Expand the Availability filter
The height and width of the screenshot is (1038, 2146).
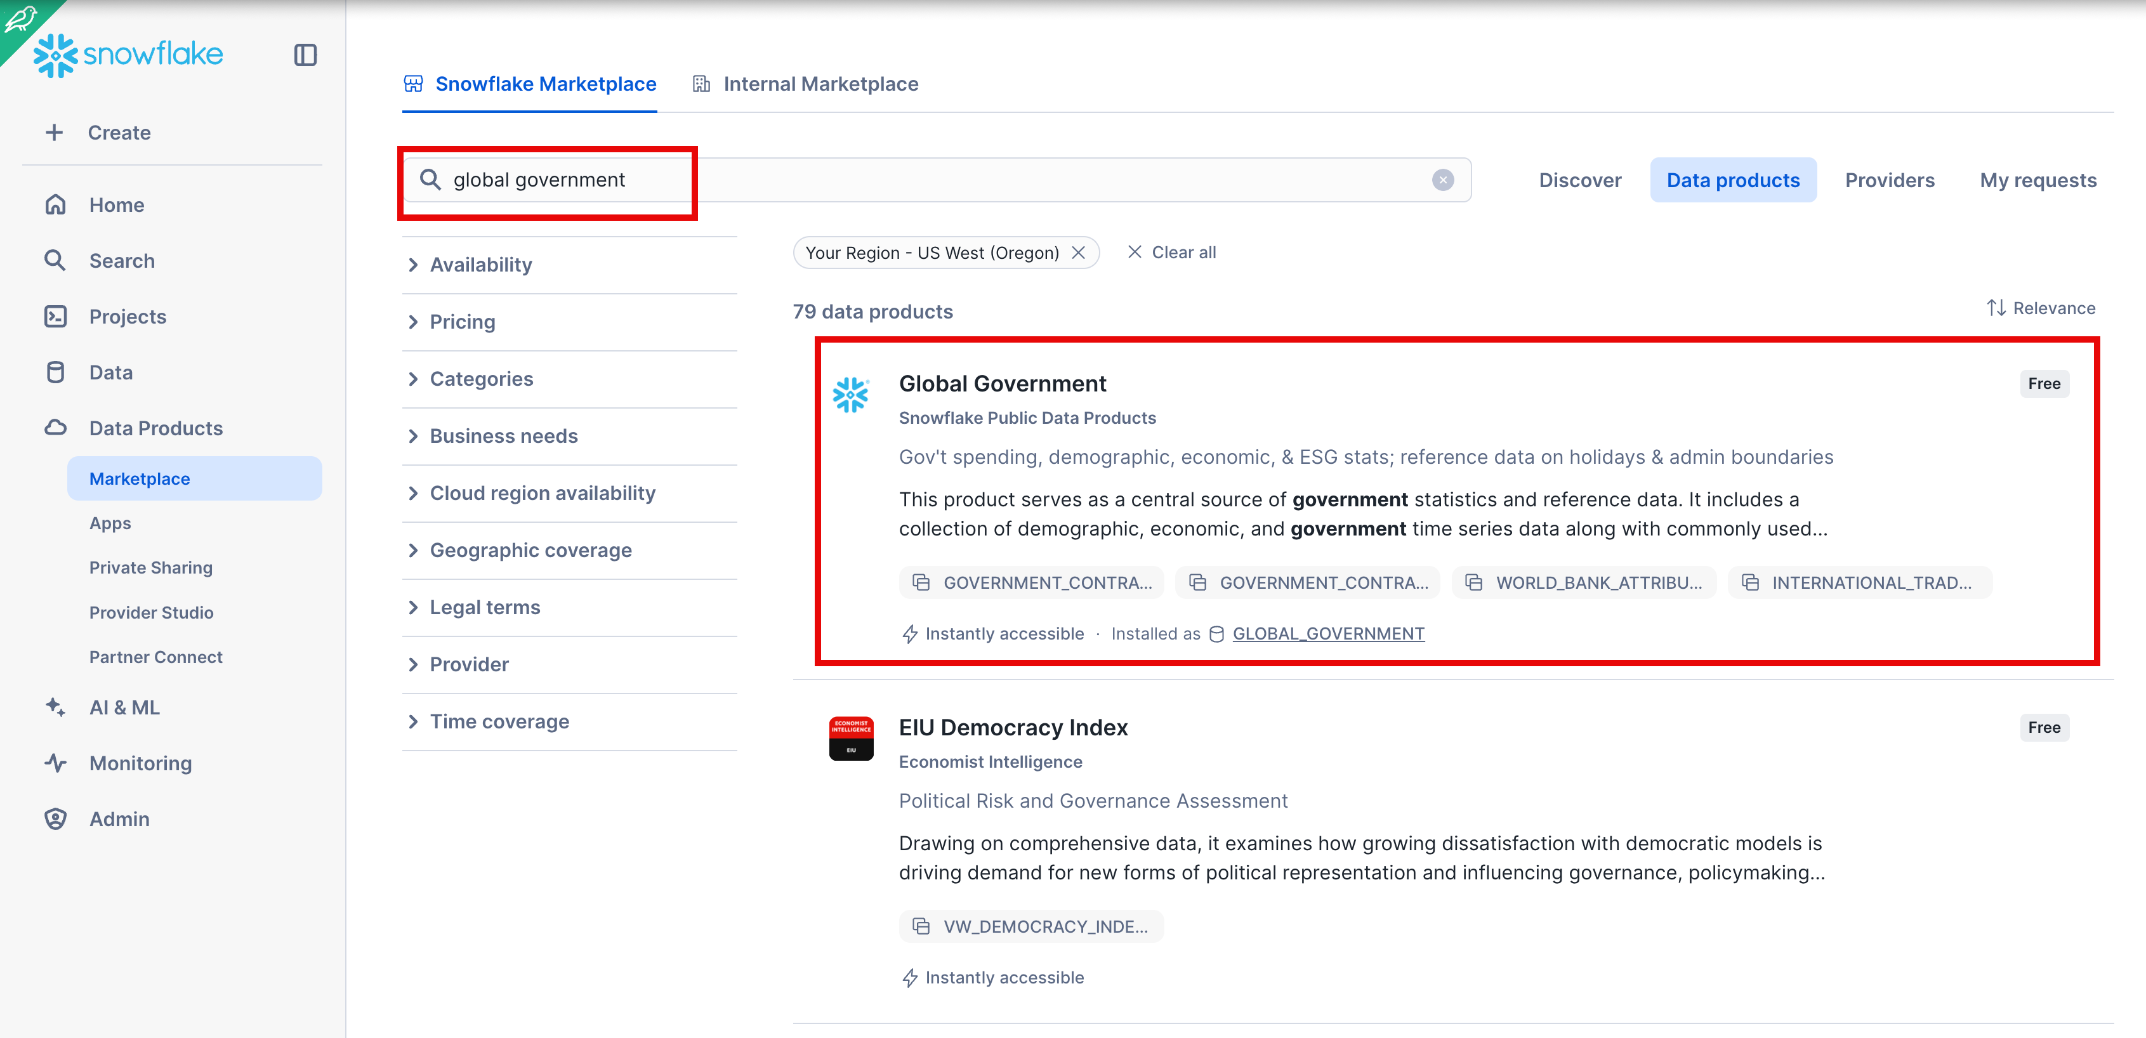click(569, 265)
